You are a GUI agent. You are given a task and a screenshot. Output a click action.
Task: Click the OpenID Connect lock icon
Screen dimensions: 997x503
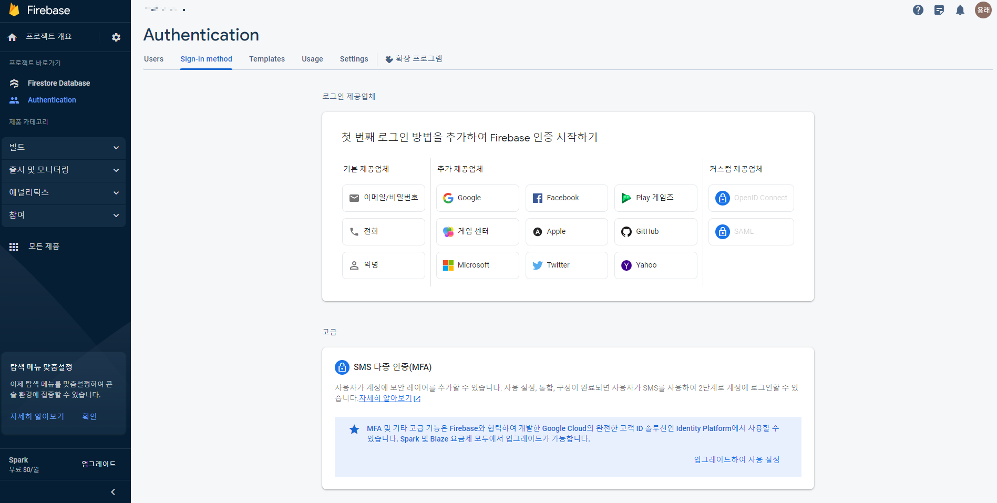723,198
